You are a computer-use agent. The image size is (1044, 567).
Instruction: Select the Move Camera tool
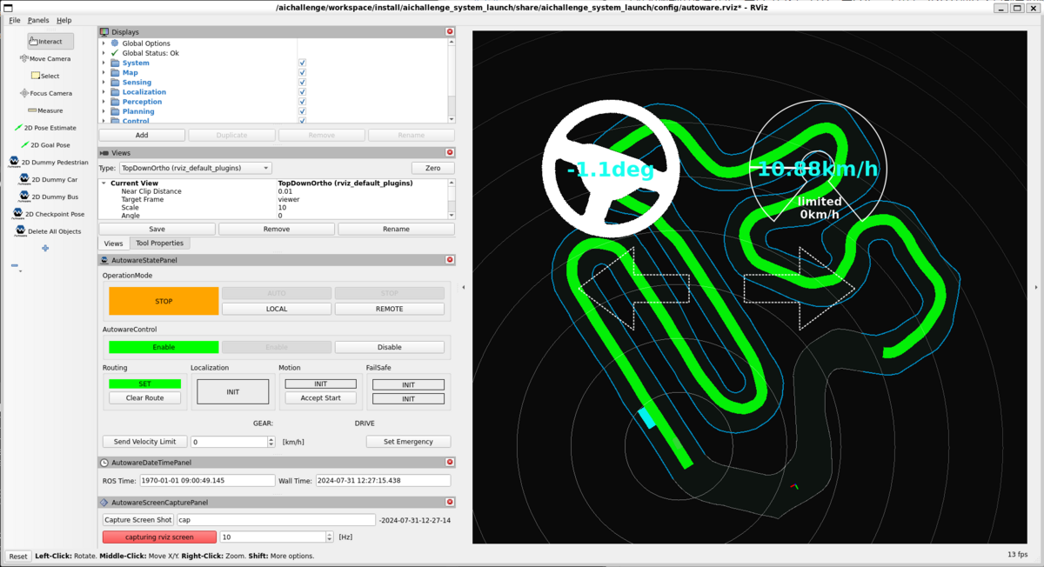pos(45,58)
